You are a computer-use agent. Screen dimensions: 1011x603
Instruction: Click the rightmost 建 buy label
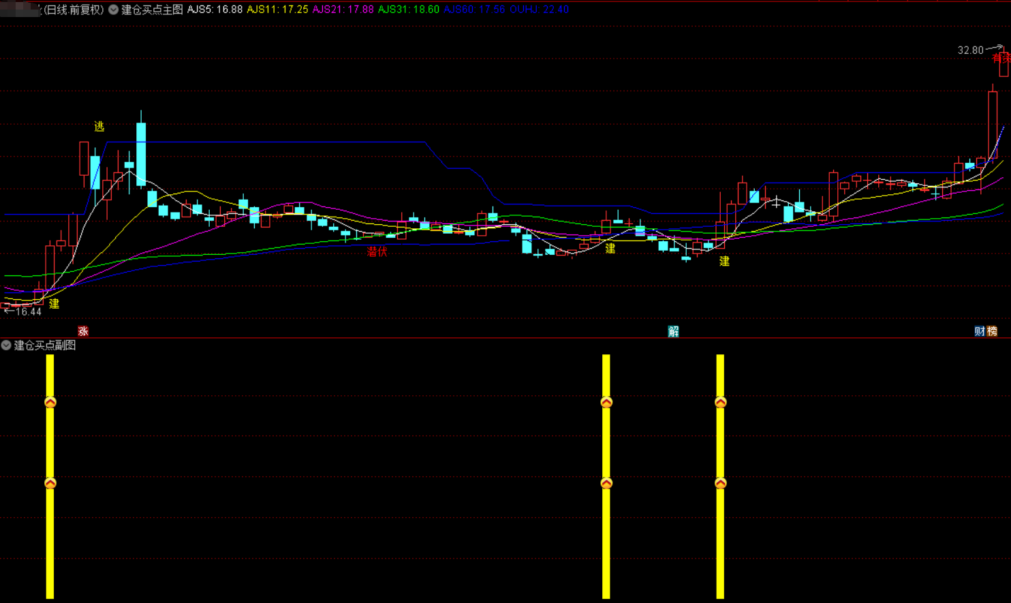[725, 261]
